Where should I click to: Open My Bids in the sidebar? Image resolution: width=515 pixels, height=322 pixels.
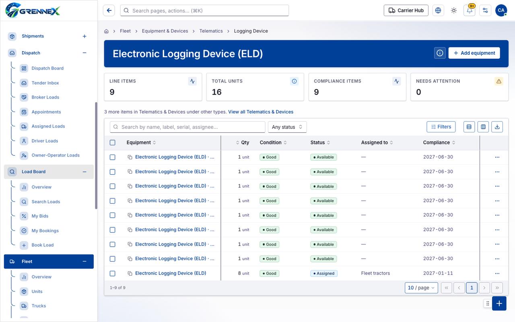[x=40, y=216]
